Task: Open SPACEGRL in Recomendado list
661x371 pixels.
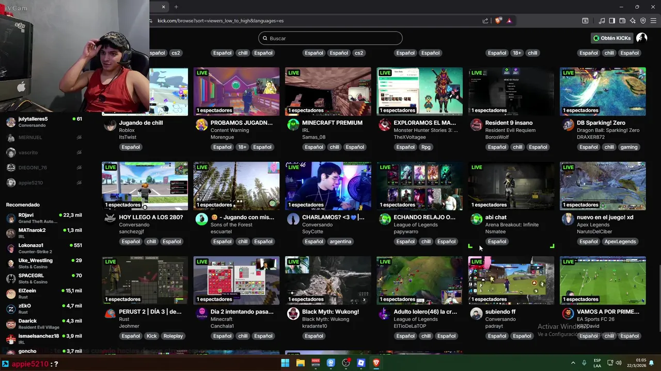Action: 44,278
